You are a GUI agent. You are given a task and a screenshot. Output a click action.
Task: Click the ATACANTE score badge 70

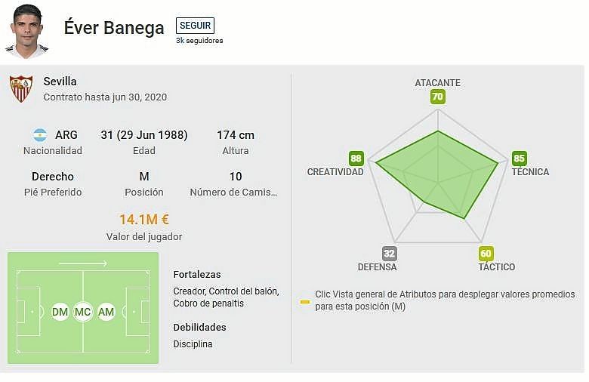pyautogui.click(x=437, y=97)
